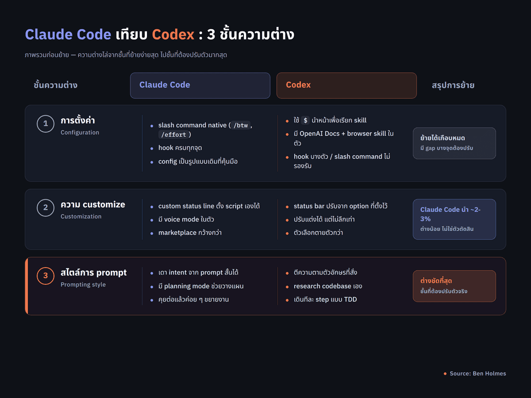Click ชั้นที่ต้องปรับตัวจริง caption
This screenshot has width=531, height=398.
[x=444, y=291]
